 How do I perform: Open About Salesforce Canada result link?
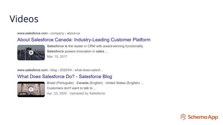[84, 40]
